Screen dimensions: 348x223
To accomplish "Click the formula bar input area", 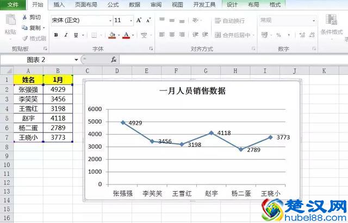I will point(233,60).
